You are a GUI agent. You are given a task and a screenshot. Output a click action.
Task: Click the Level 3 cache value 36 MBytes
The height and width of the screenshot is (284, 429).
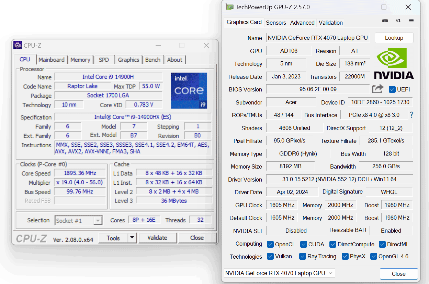174,200
